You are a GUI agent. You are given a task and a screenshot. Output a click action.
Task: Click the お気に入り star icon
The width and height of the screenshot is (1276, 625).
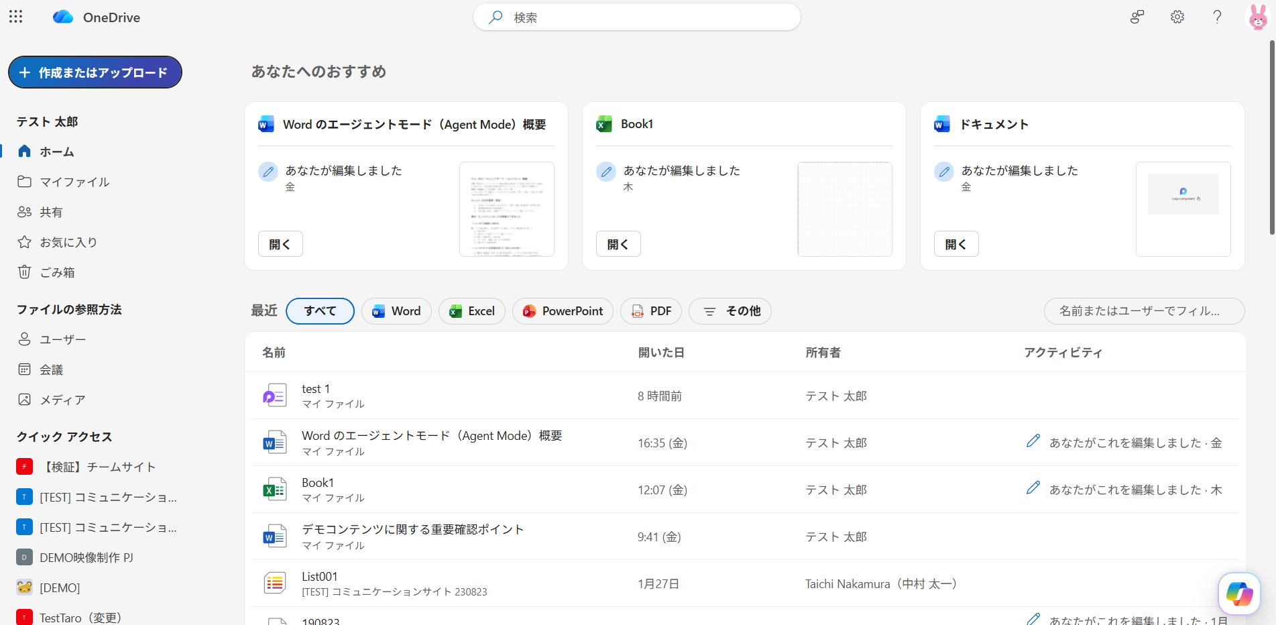[x=25, y=242]
